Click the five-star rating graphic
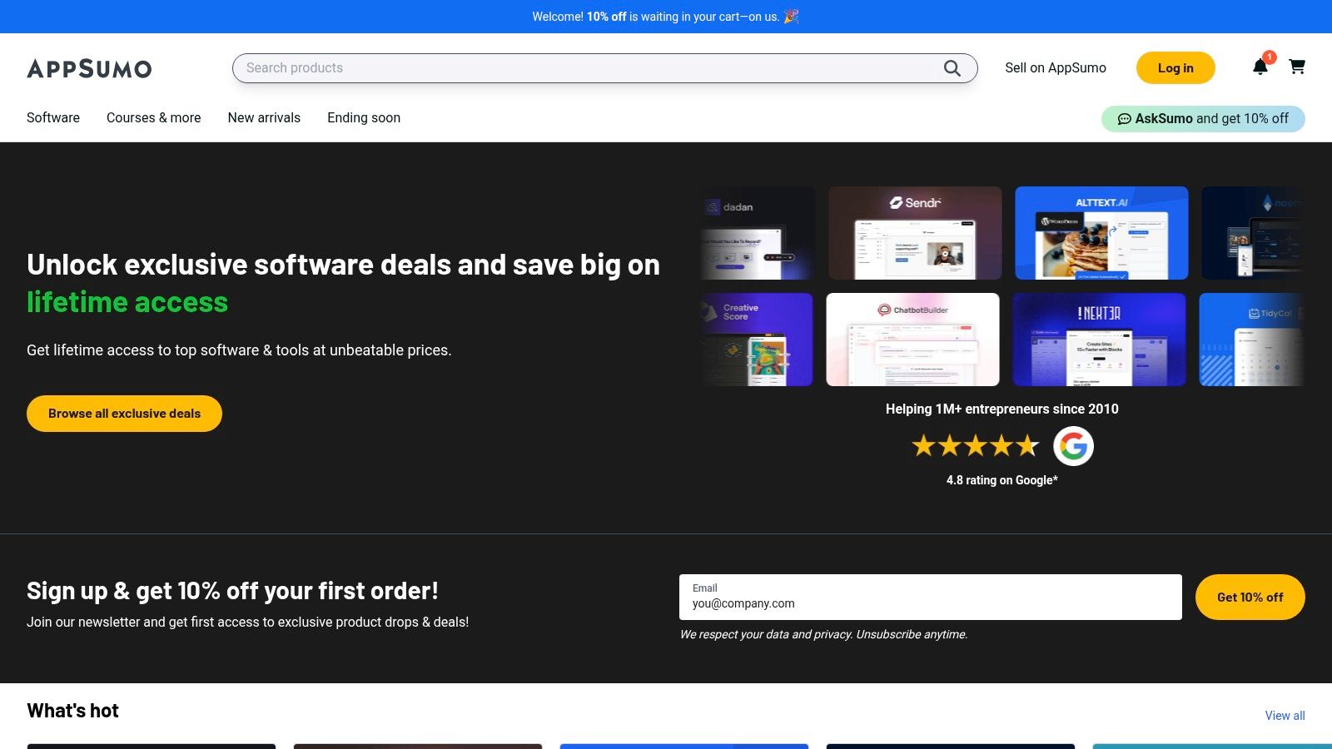This screenshot has width=1332, height=749. (975, 446)
